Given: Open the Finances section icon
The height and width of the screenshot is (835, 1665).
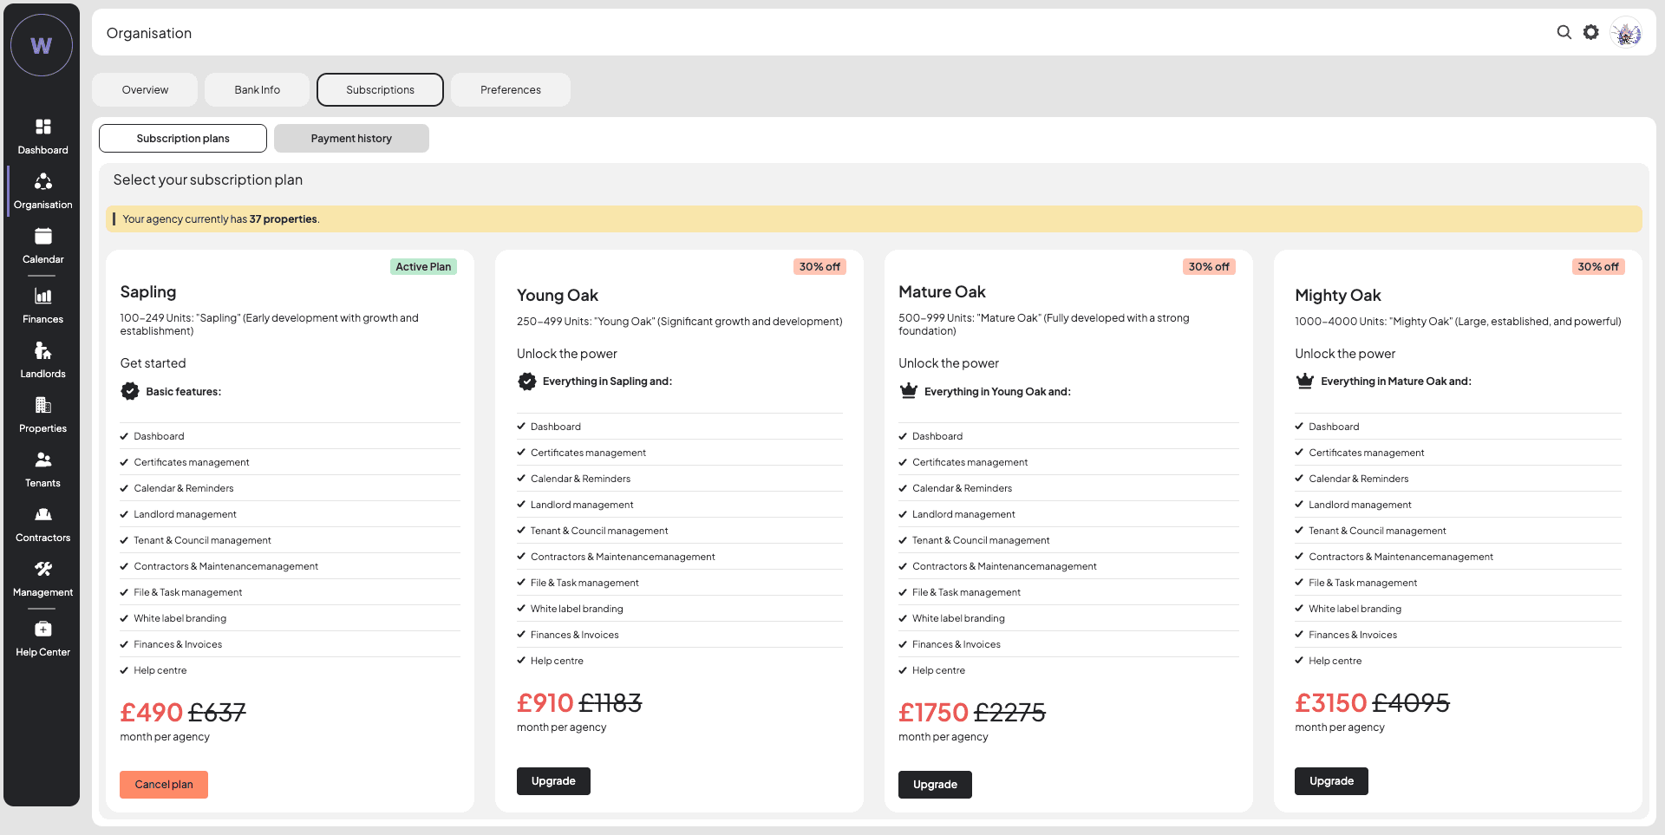Looking at the screenshot, I should pyautogui.click(x=42, y=297).
